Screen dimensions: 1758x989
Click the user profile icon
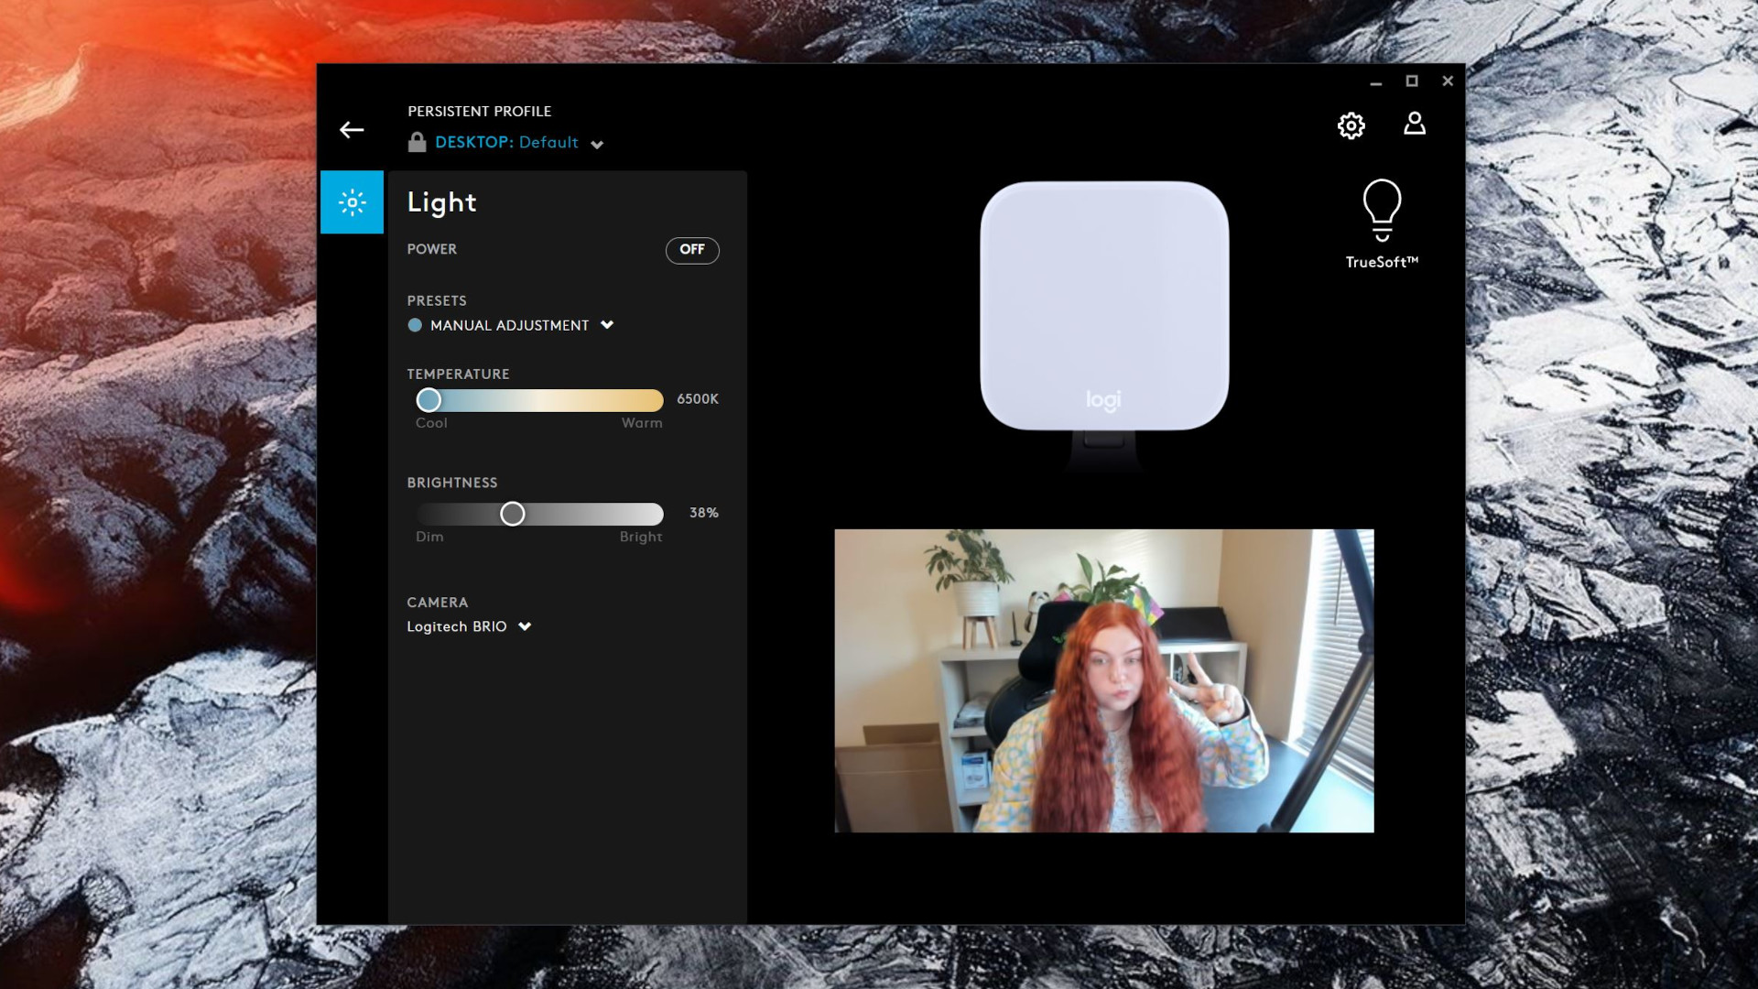coord(1415,124)
